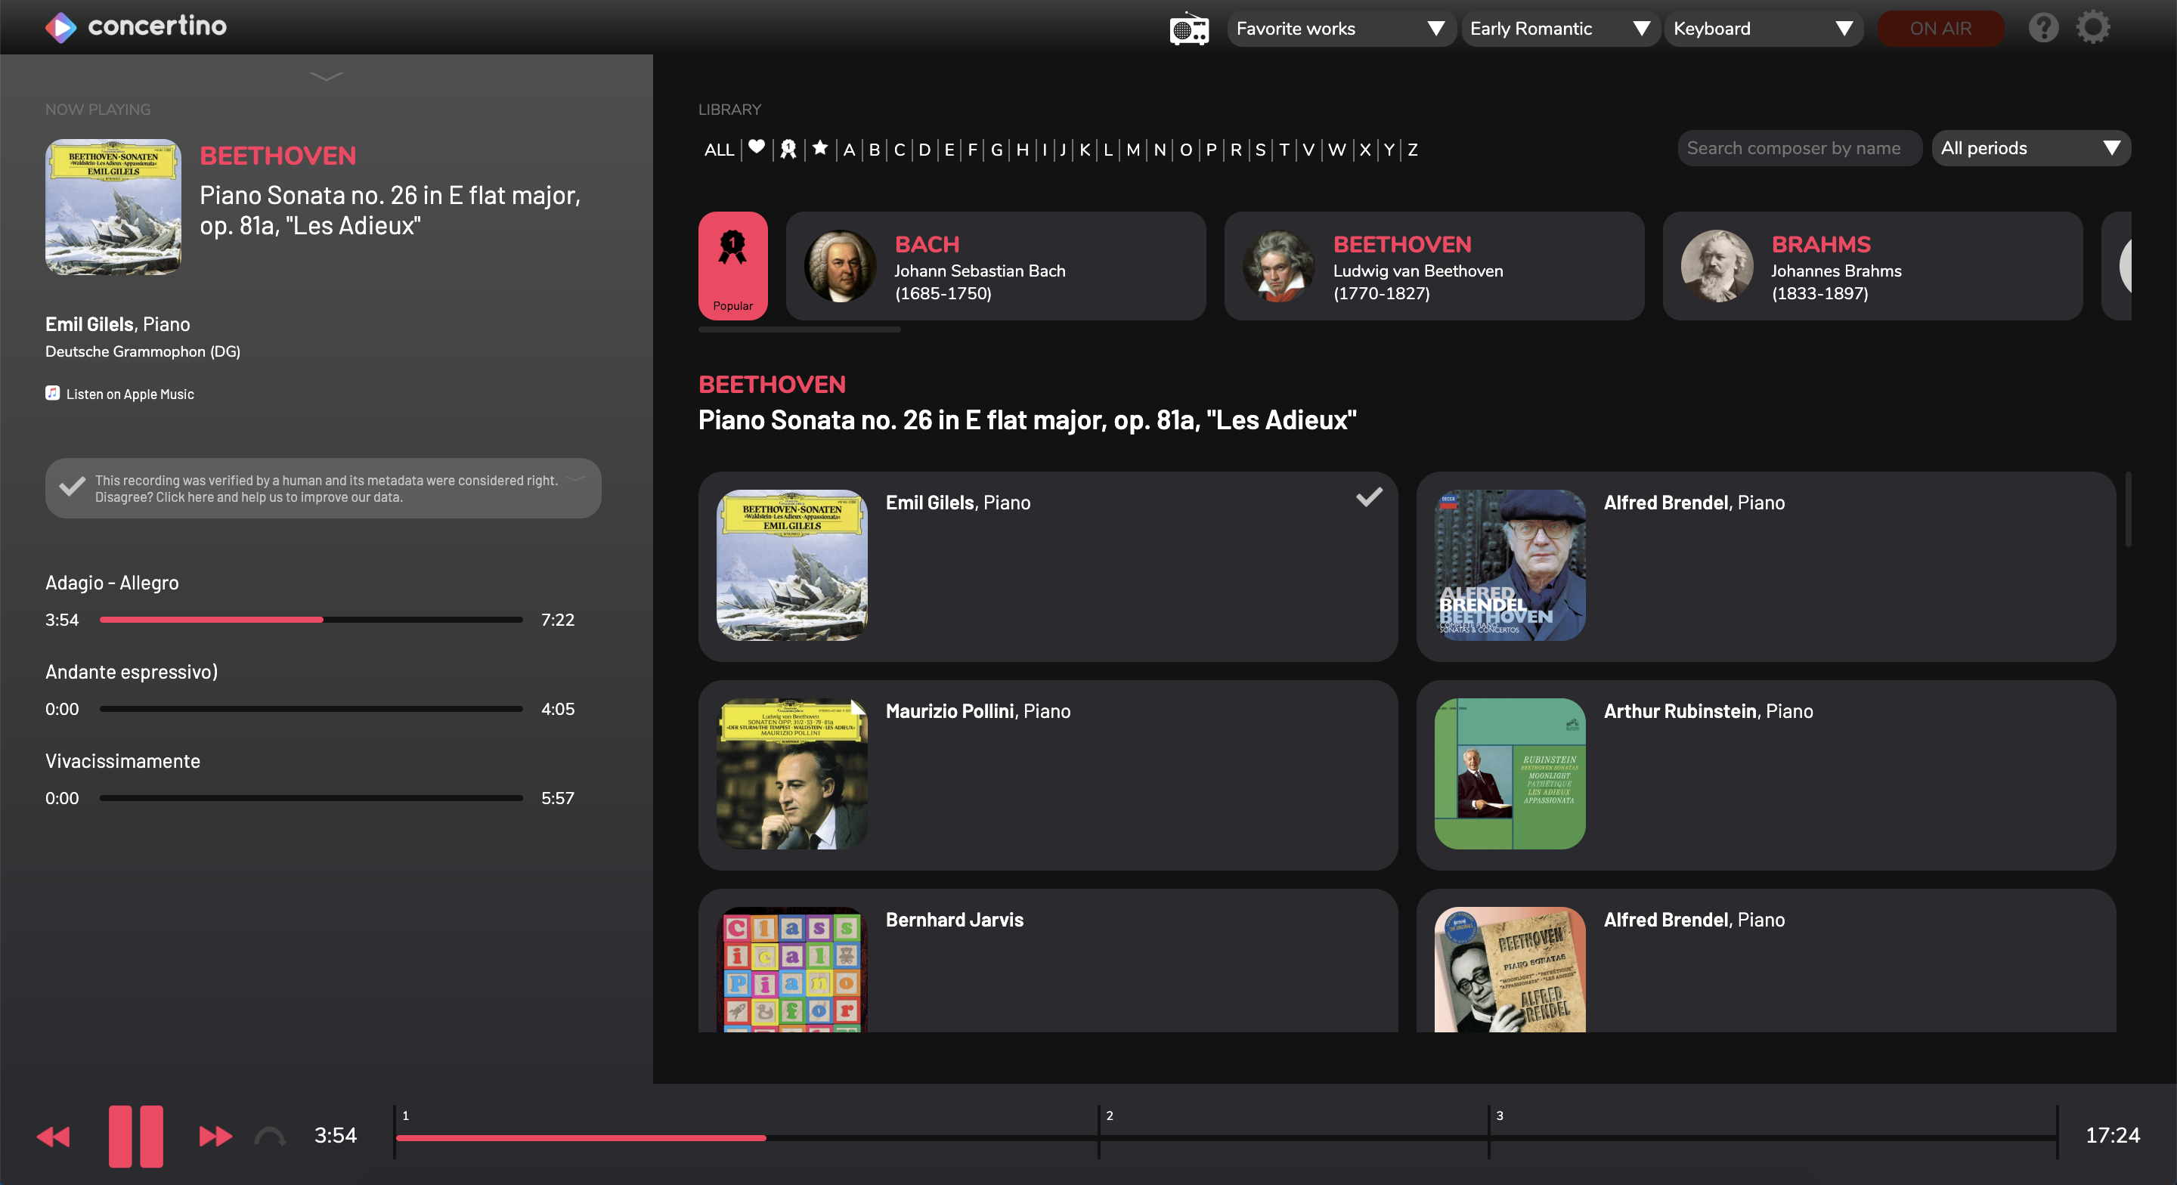The width and height of the screenshot is (2177, 1185).
Task: Click the BEETHOVEN composer name in now playing
Action: 278,156
